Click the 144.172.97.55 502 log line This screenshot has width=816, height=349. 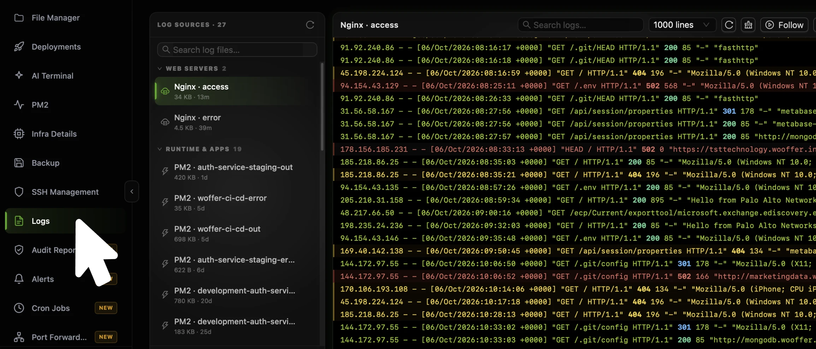[x=575, y=276]
